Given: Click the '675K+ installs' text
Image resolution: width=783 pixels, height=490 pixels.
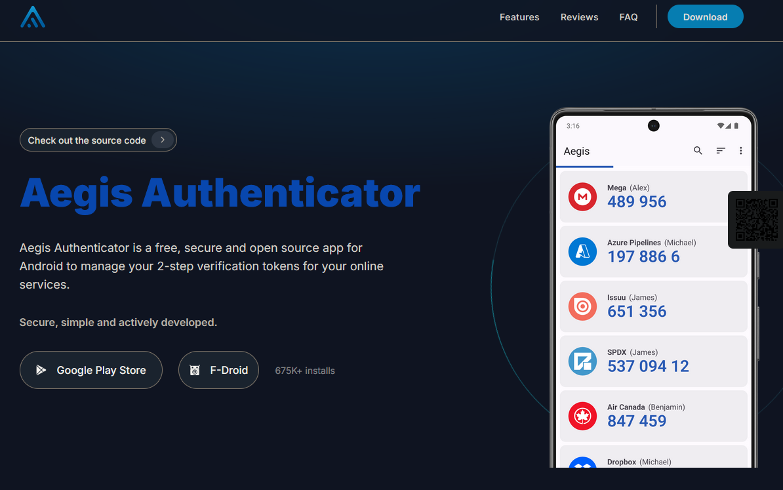Looking at the screenshot, I should tap(305, 371).
